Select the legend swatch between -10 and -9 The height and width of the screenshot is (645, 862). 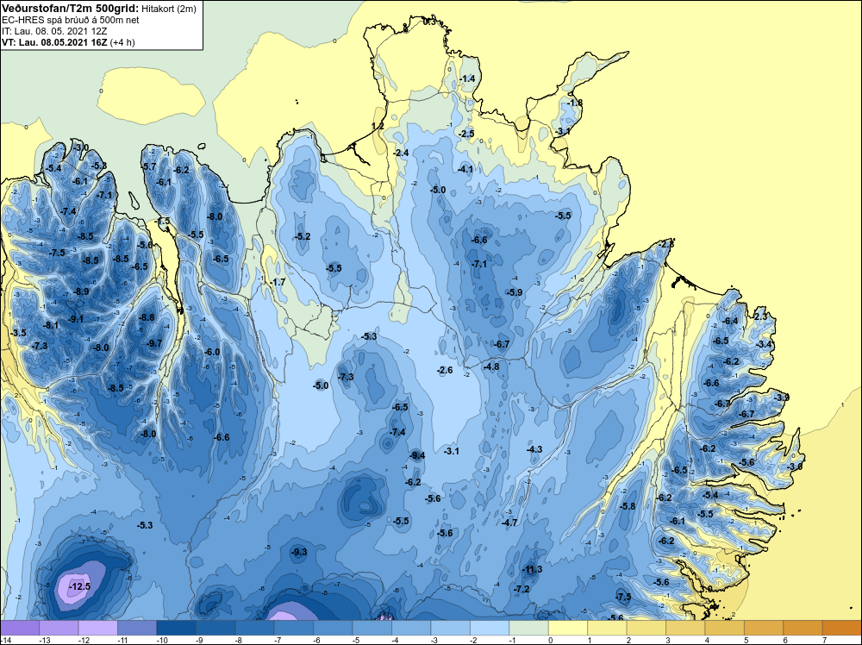[177, 628]
